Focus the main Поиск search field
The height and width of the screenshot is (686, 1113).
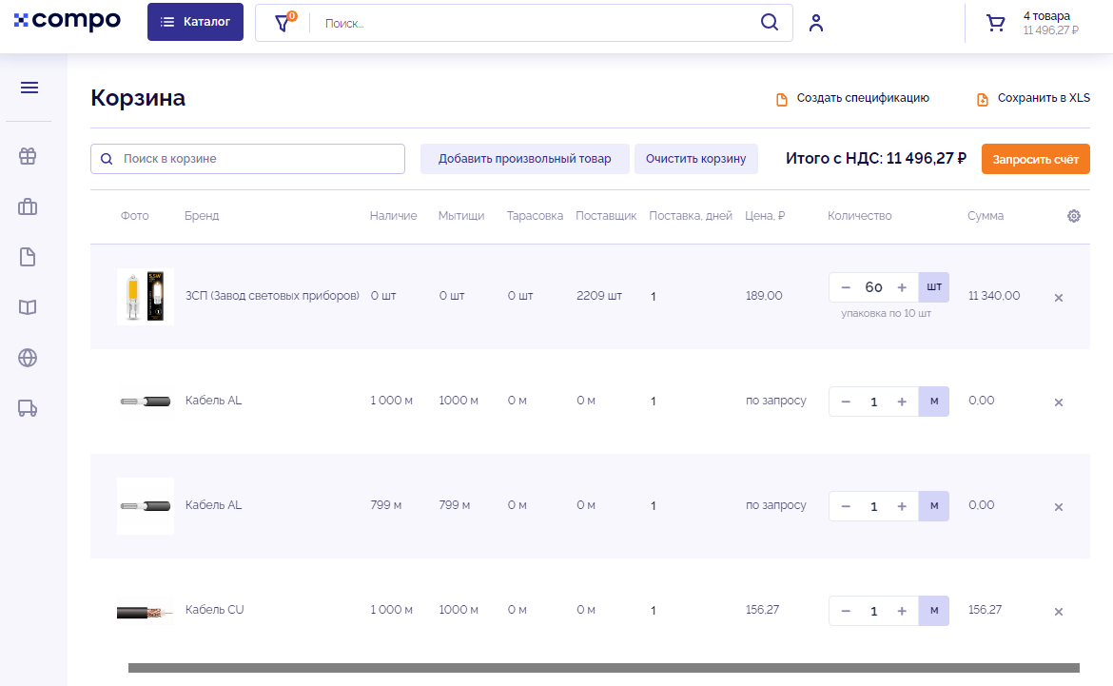(x=533, y=24)
